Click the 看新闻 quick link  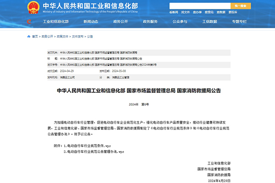[174, 12]
